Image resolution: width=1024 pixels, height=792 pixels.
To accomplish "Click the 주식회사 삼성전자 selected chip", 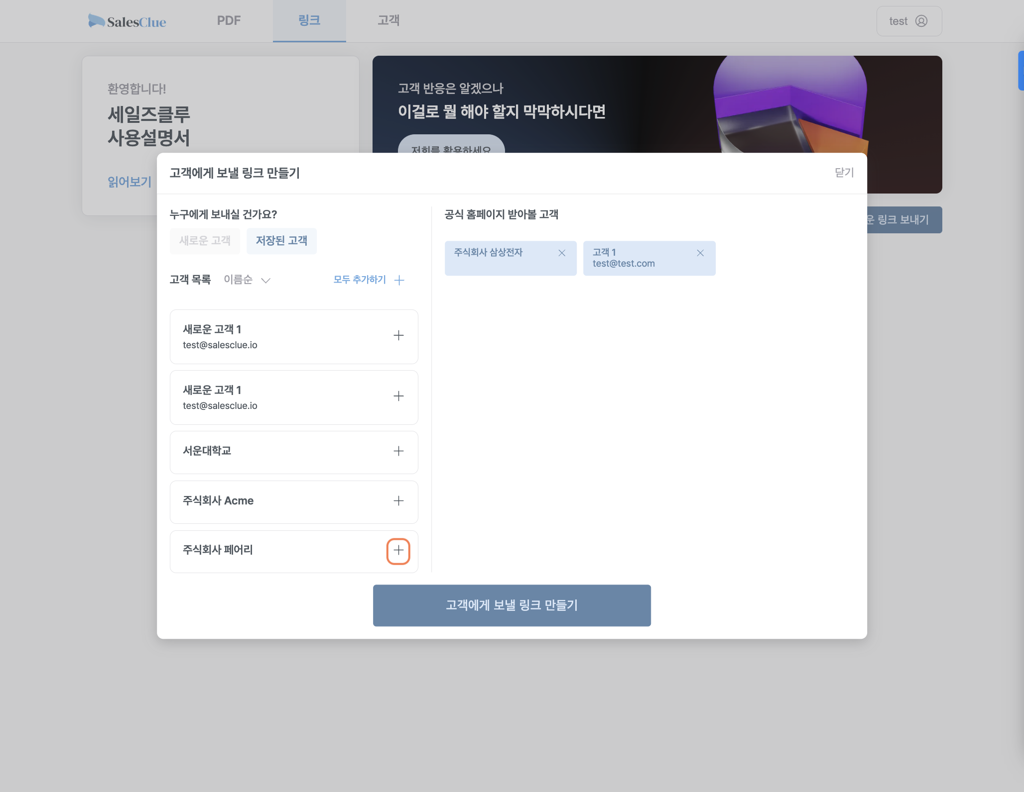I will pos(511,258).
